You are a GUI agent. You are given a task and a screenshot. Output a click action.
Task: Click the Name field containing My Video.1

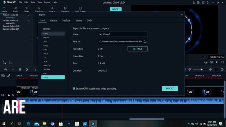click(123, 34)
